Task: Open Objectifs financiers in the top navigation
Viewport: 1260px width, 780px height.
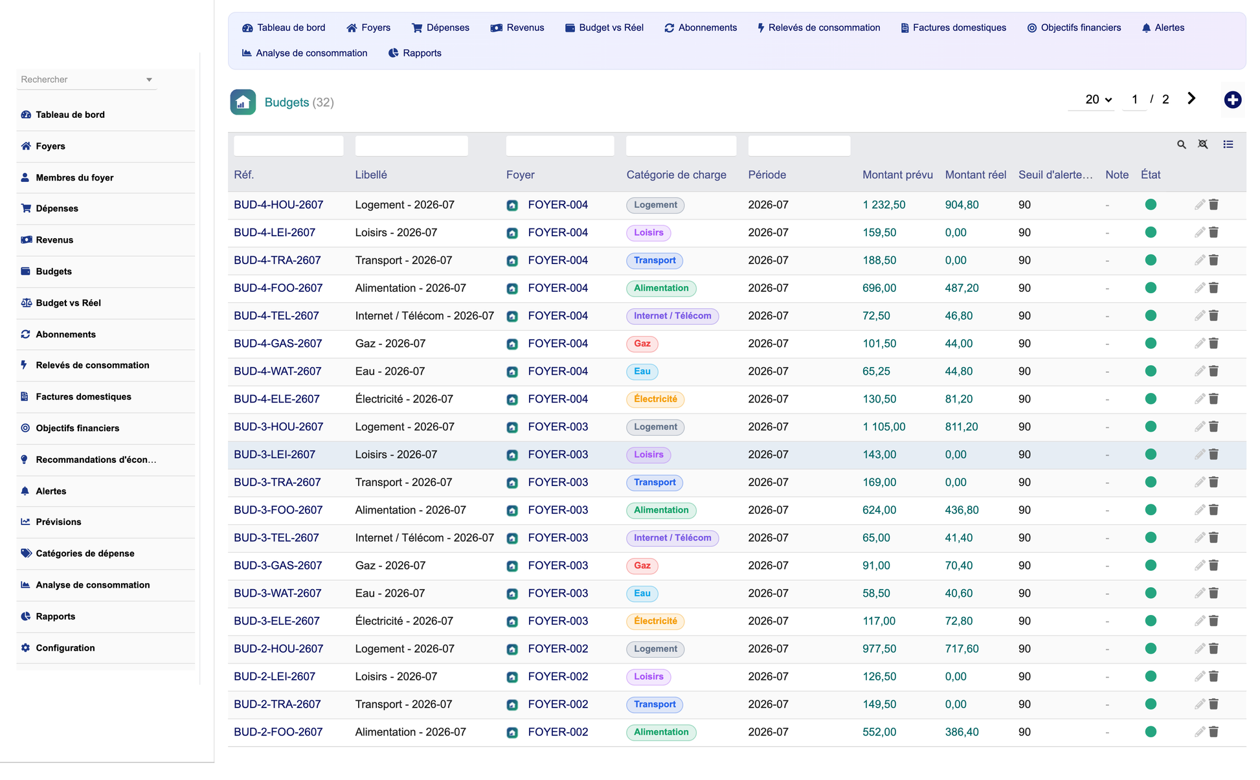Action: (x=1074, y=28)
